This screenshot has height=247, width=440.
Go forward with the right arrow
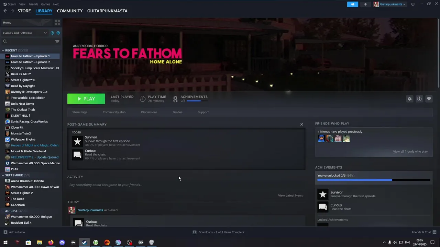point(12,11)
